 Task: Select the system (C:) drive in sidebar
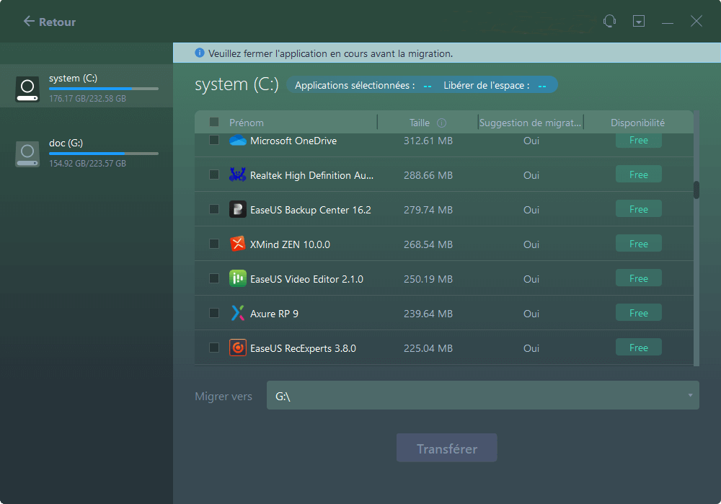(87, 86)
